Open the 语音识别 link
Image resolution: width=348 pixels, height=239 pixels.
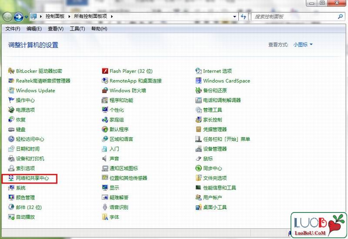[x=119, y=207]
